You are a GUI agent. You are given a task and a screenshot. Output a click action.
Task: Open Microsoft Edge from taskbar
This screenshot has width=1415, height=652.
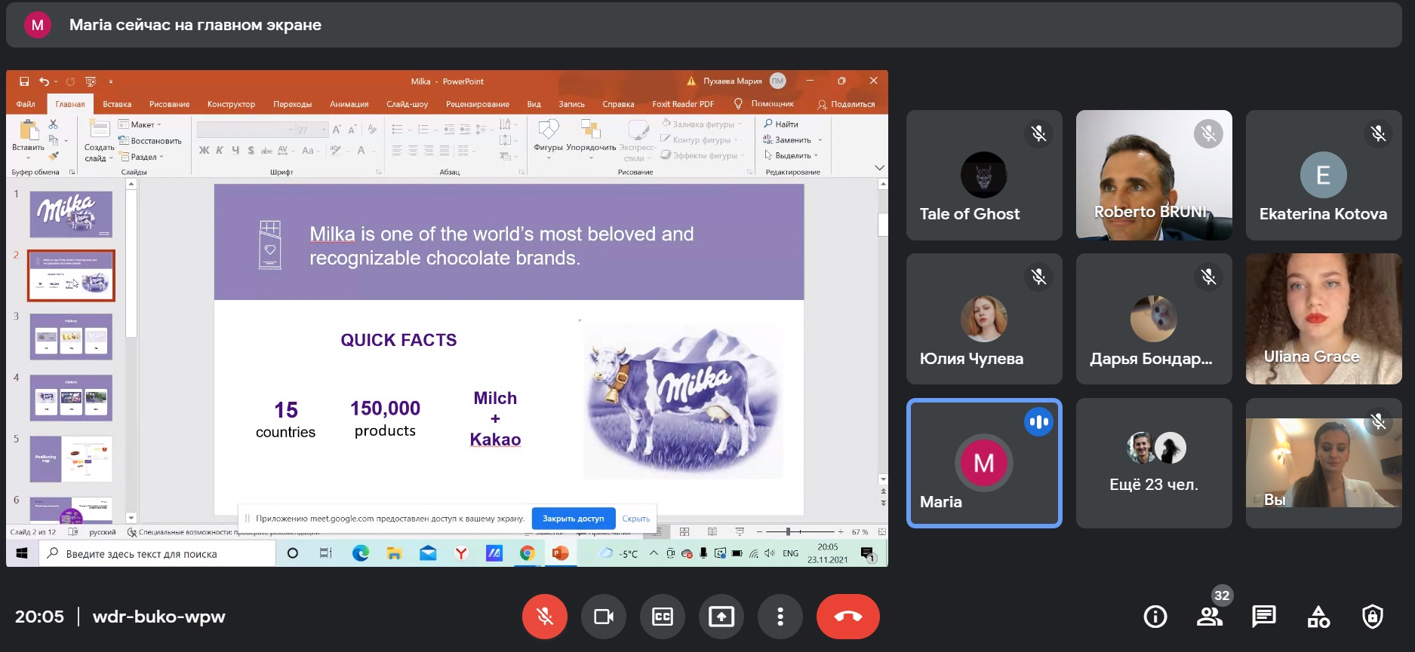point(361,553)
